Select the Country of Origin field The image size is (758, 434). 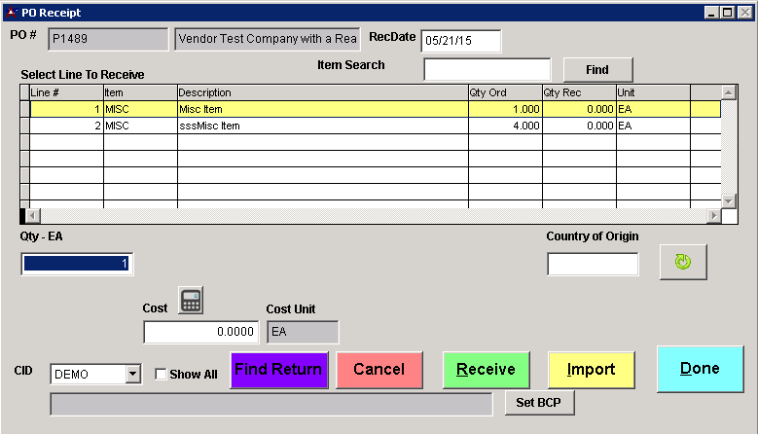592,264
